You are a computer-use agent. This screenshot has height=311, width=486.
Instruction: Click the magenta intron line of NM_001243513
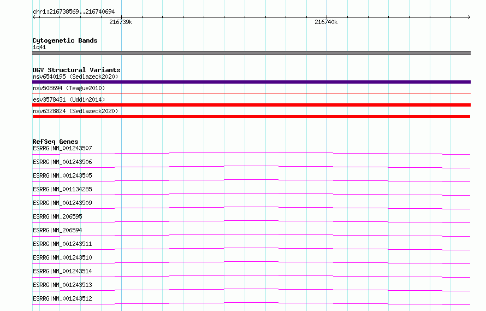coord(251,290)
